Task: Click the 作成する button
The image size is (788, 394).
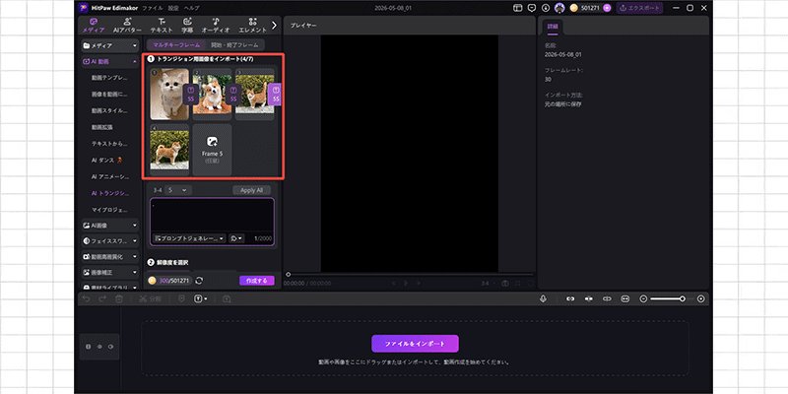Action: point(257,281)
